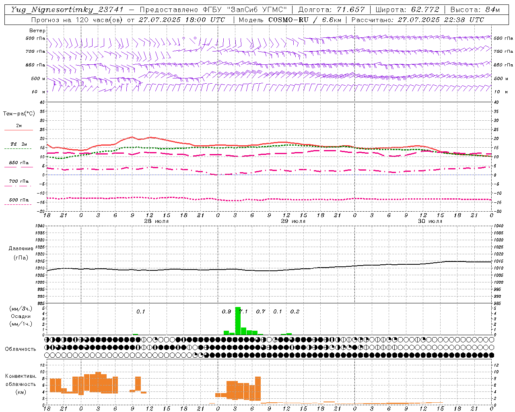
Task: Click station name Yug_Nignesortimky_23741 in header
Action: 67,10
